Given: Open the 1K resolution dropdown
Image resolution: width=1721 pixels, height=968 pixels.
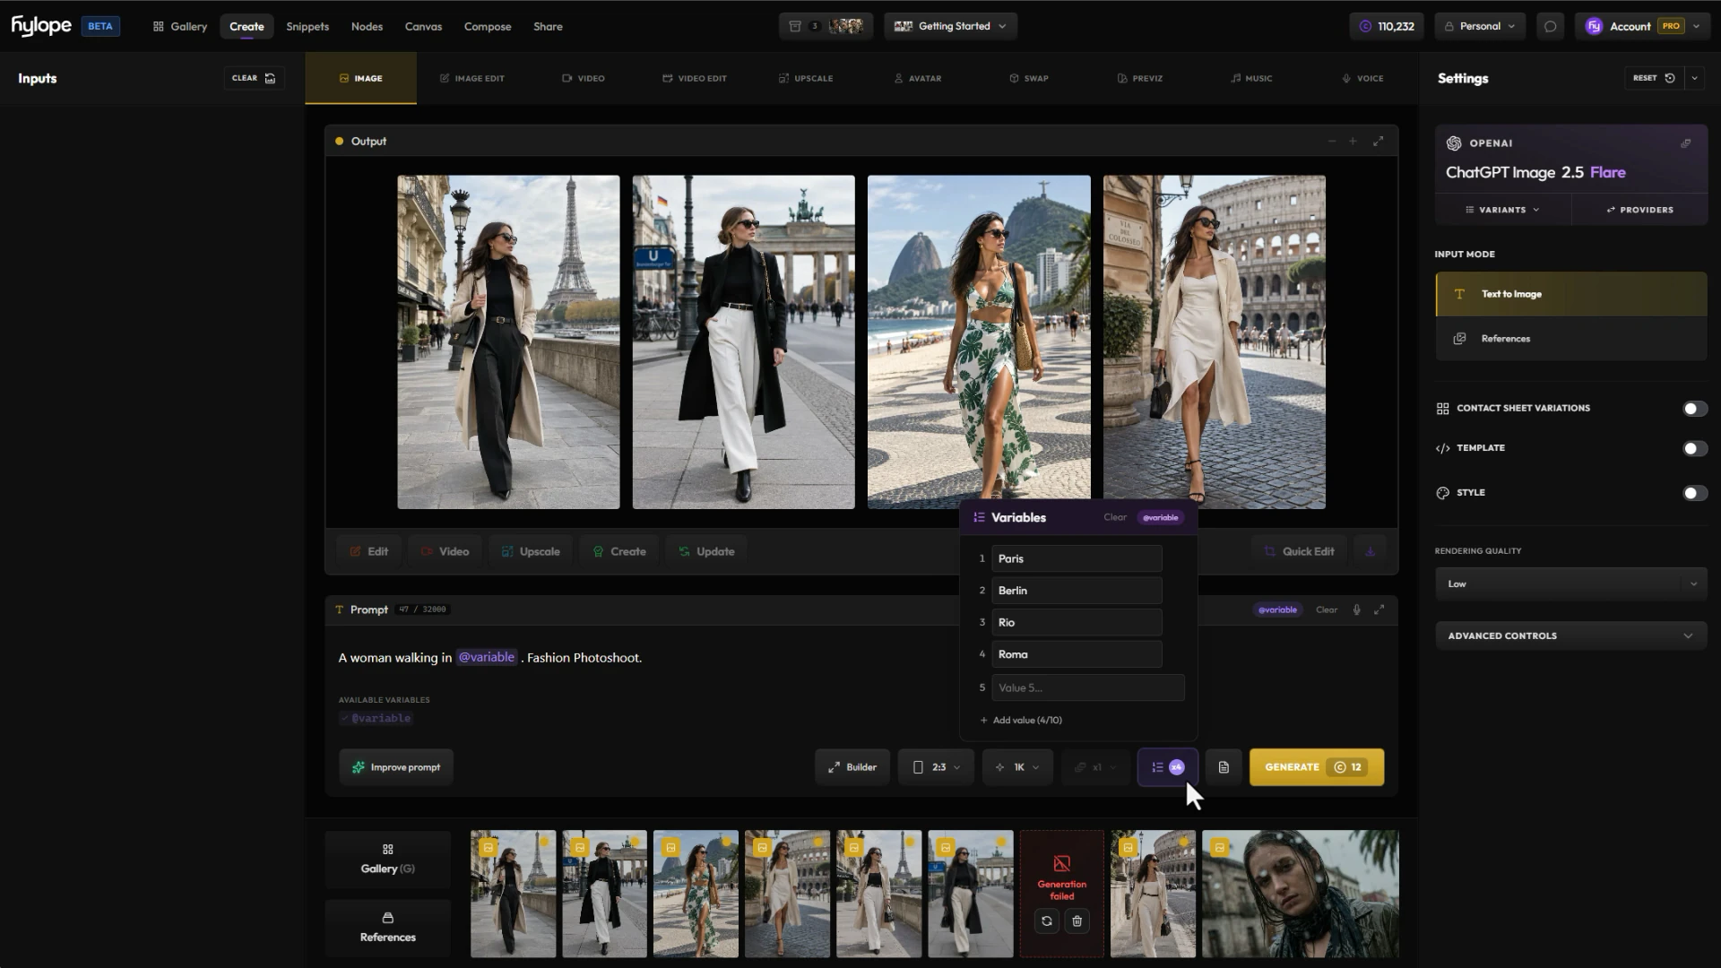Looking at the screenshot, I should click(1017, 767).
